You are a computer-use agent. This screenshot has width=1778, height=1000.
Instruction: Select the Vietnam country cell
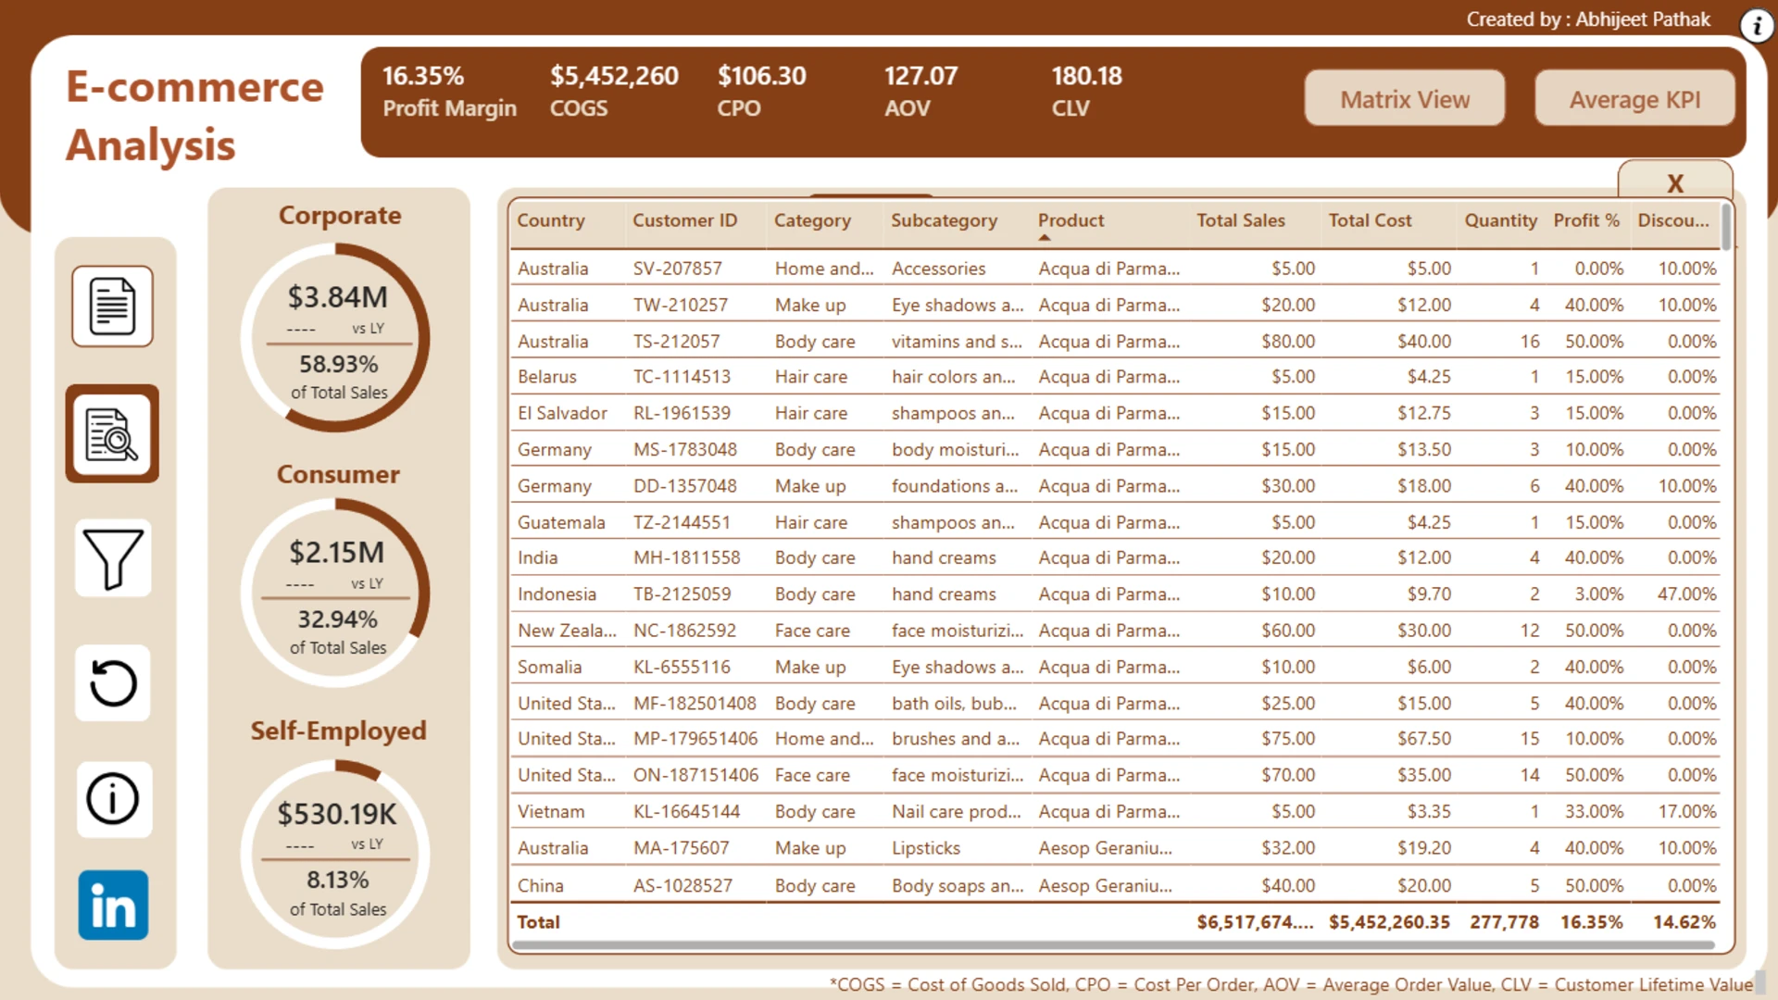[x=551, y=812]
